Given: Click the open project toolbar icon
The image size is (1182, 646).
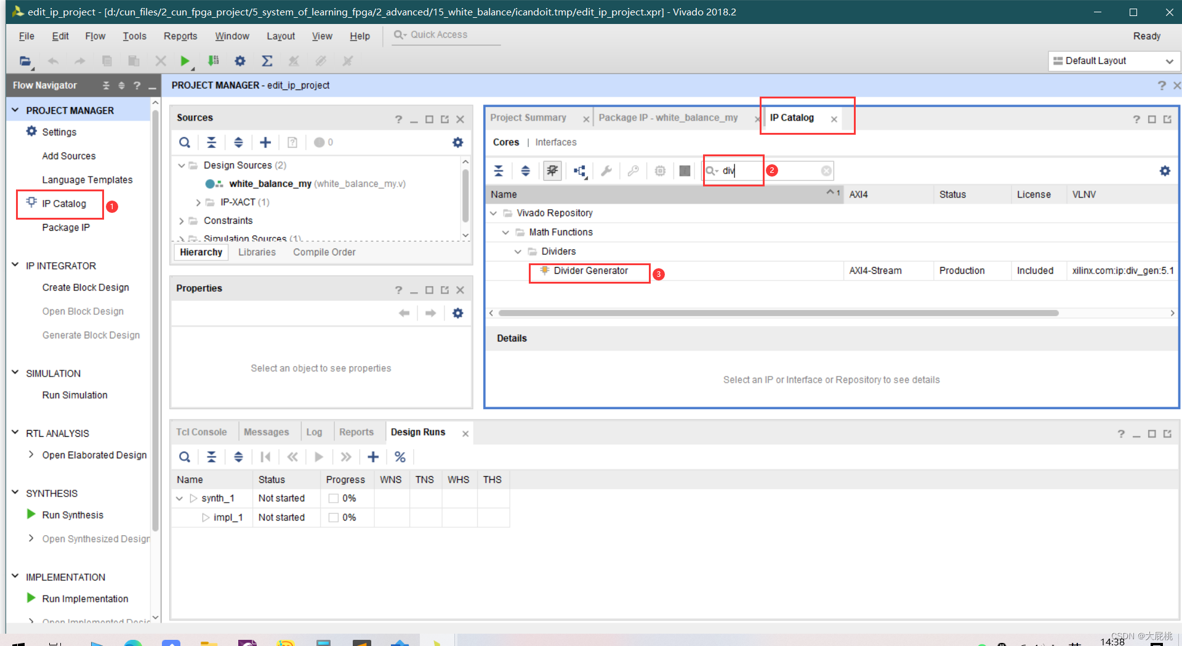Looking at the screenshot, I should pos(25,61).
